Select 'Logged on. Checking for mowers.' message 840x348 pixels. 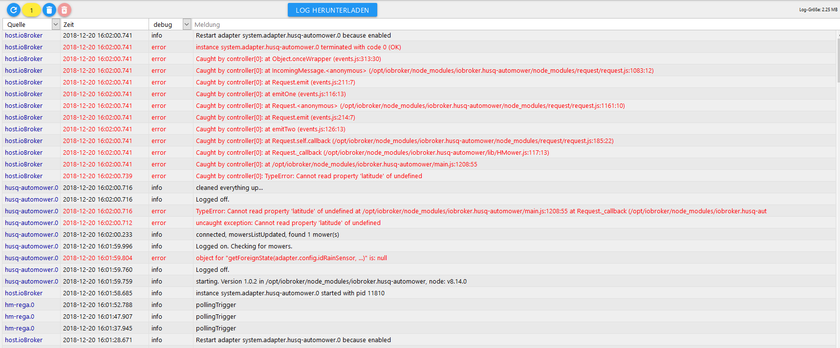click(x=244, y=246)
